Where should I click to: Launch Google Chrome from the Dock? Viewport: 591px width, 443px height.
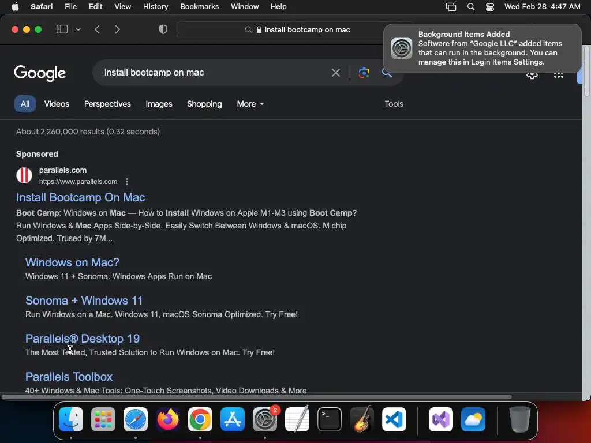click(200, 419)
